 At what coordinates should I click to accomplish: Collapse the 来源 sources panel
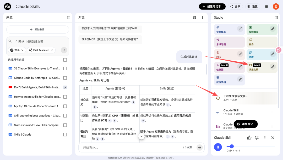[69, 18]
